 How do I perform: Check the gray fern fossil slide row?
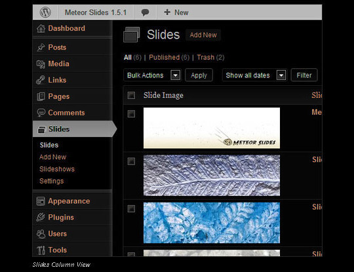(x=131, y=161)
